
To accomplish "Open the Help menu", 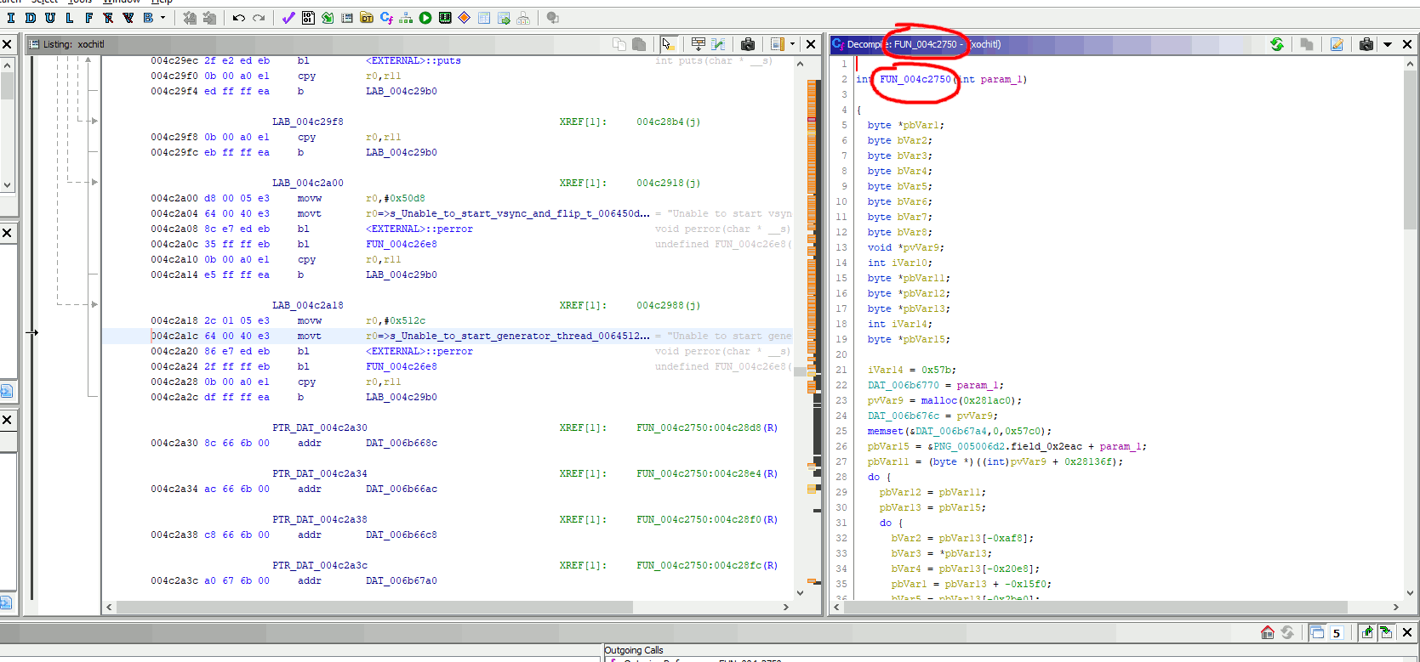I will pos(162,2).
